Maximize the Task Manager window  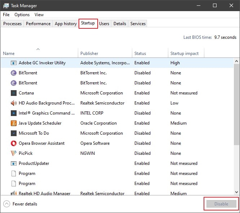[x=215, y=6]
